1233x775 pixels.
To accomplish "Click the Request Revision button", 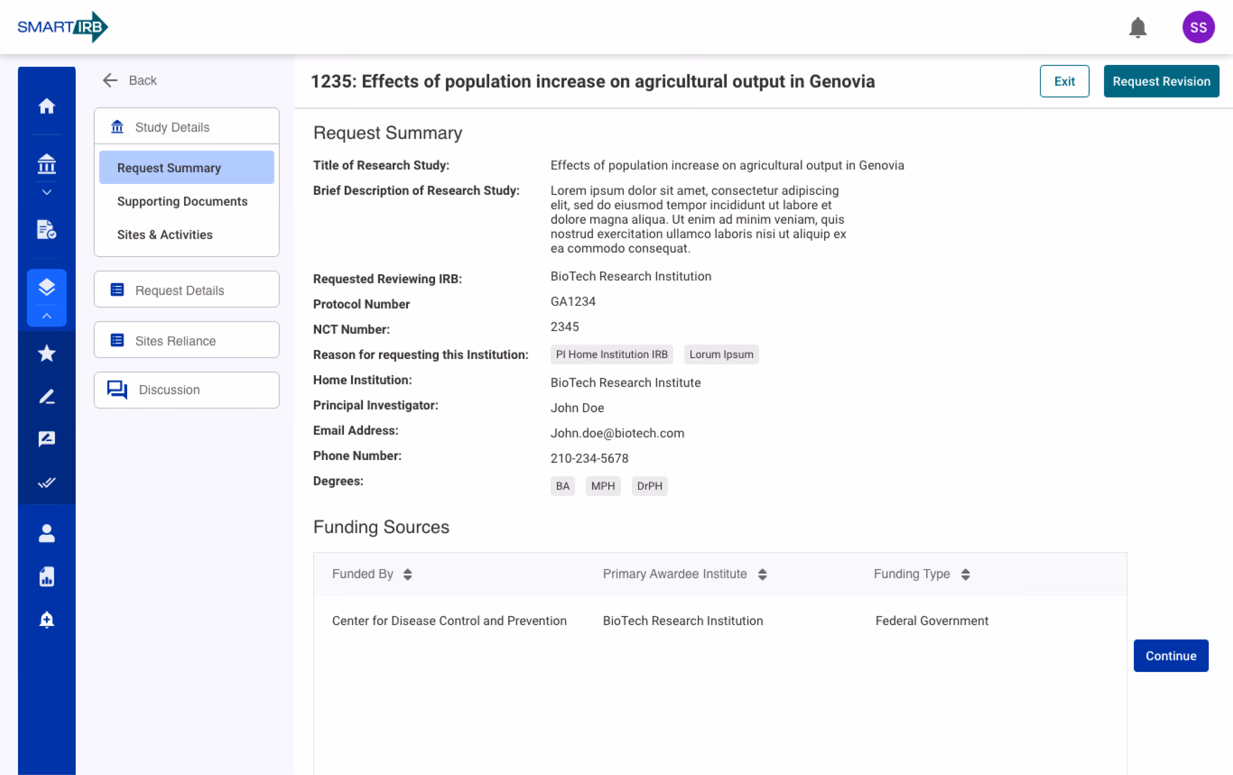I will point(1161,81).
